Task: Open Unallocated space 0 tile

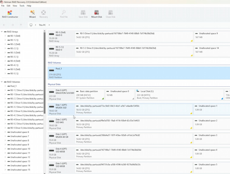Action: click(x=120, y=95)
